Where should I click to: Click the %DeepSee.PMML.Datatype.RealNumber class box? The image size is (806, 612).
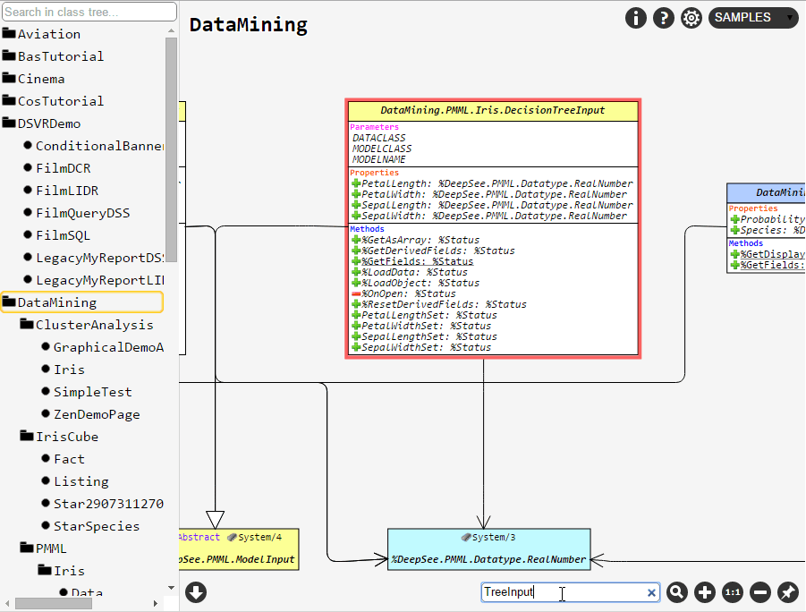click(x=488, y=549)
